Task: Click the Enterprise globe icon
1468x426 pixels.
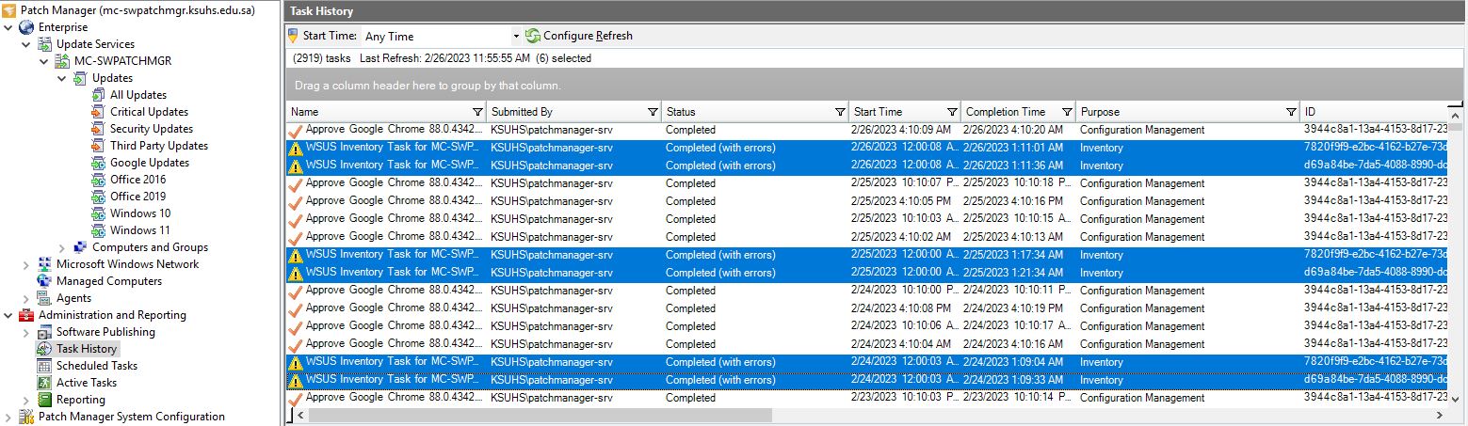Action: (x=26, y=27)
